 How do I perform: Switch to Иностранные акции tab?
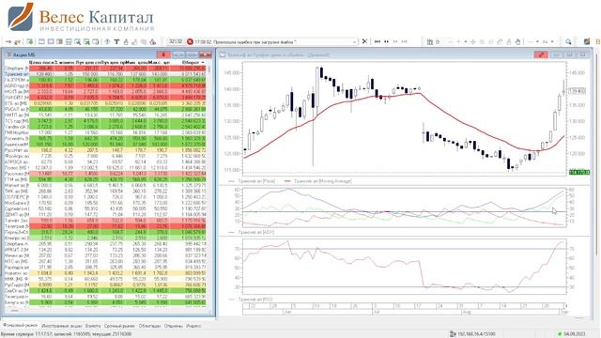pos(61,326)
